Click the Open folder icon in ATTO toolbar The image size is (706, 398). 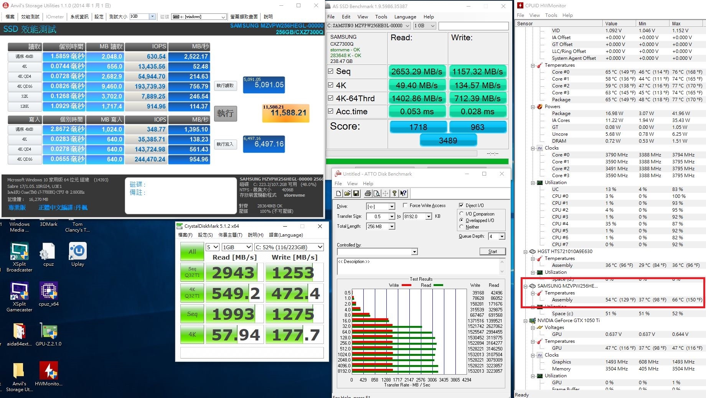[x=347, y=194]
